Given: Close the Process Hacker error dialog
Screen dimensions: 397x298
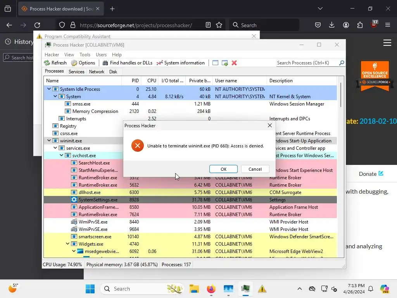Looking at the screenshot, I should coord(270,125).
